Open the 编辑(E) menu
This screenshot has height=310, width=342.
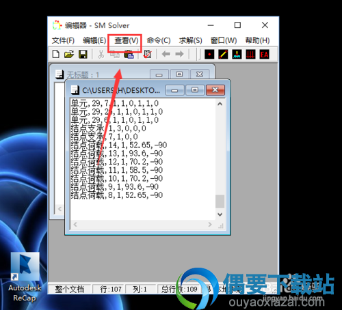coord(94,40)
